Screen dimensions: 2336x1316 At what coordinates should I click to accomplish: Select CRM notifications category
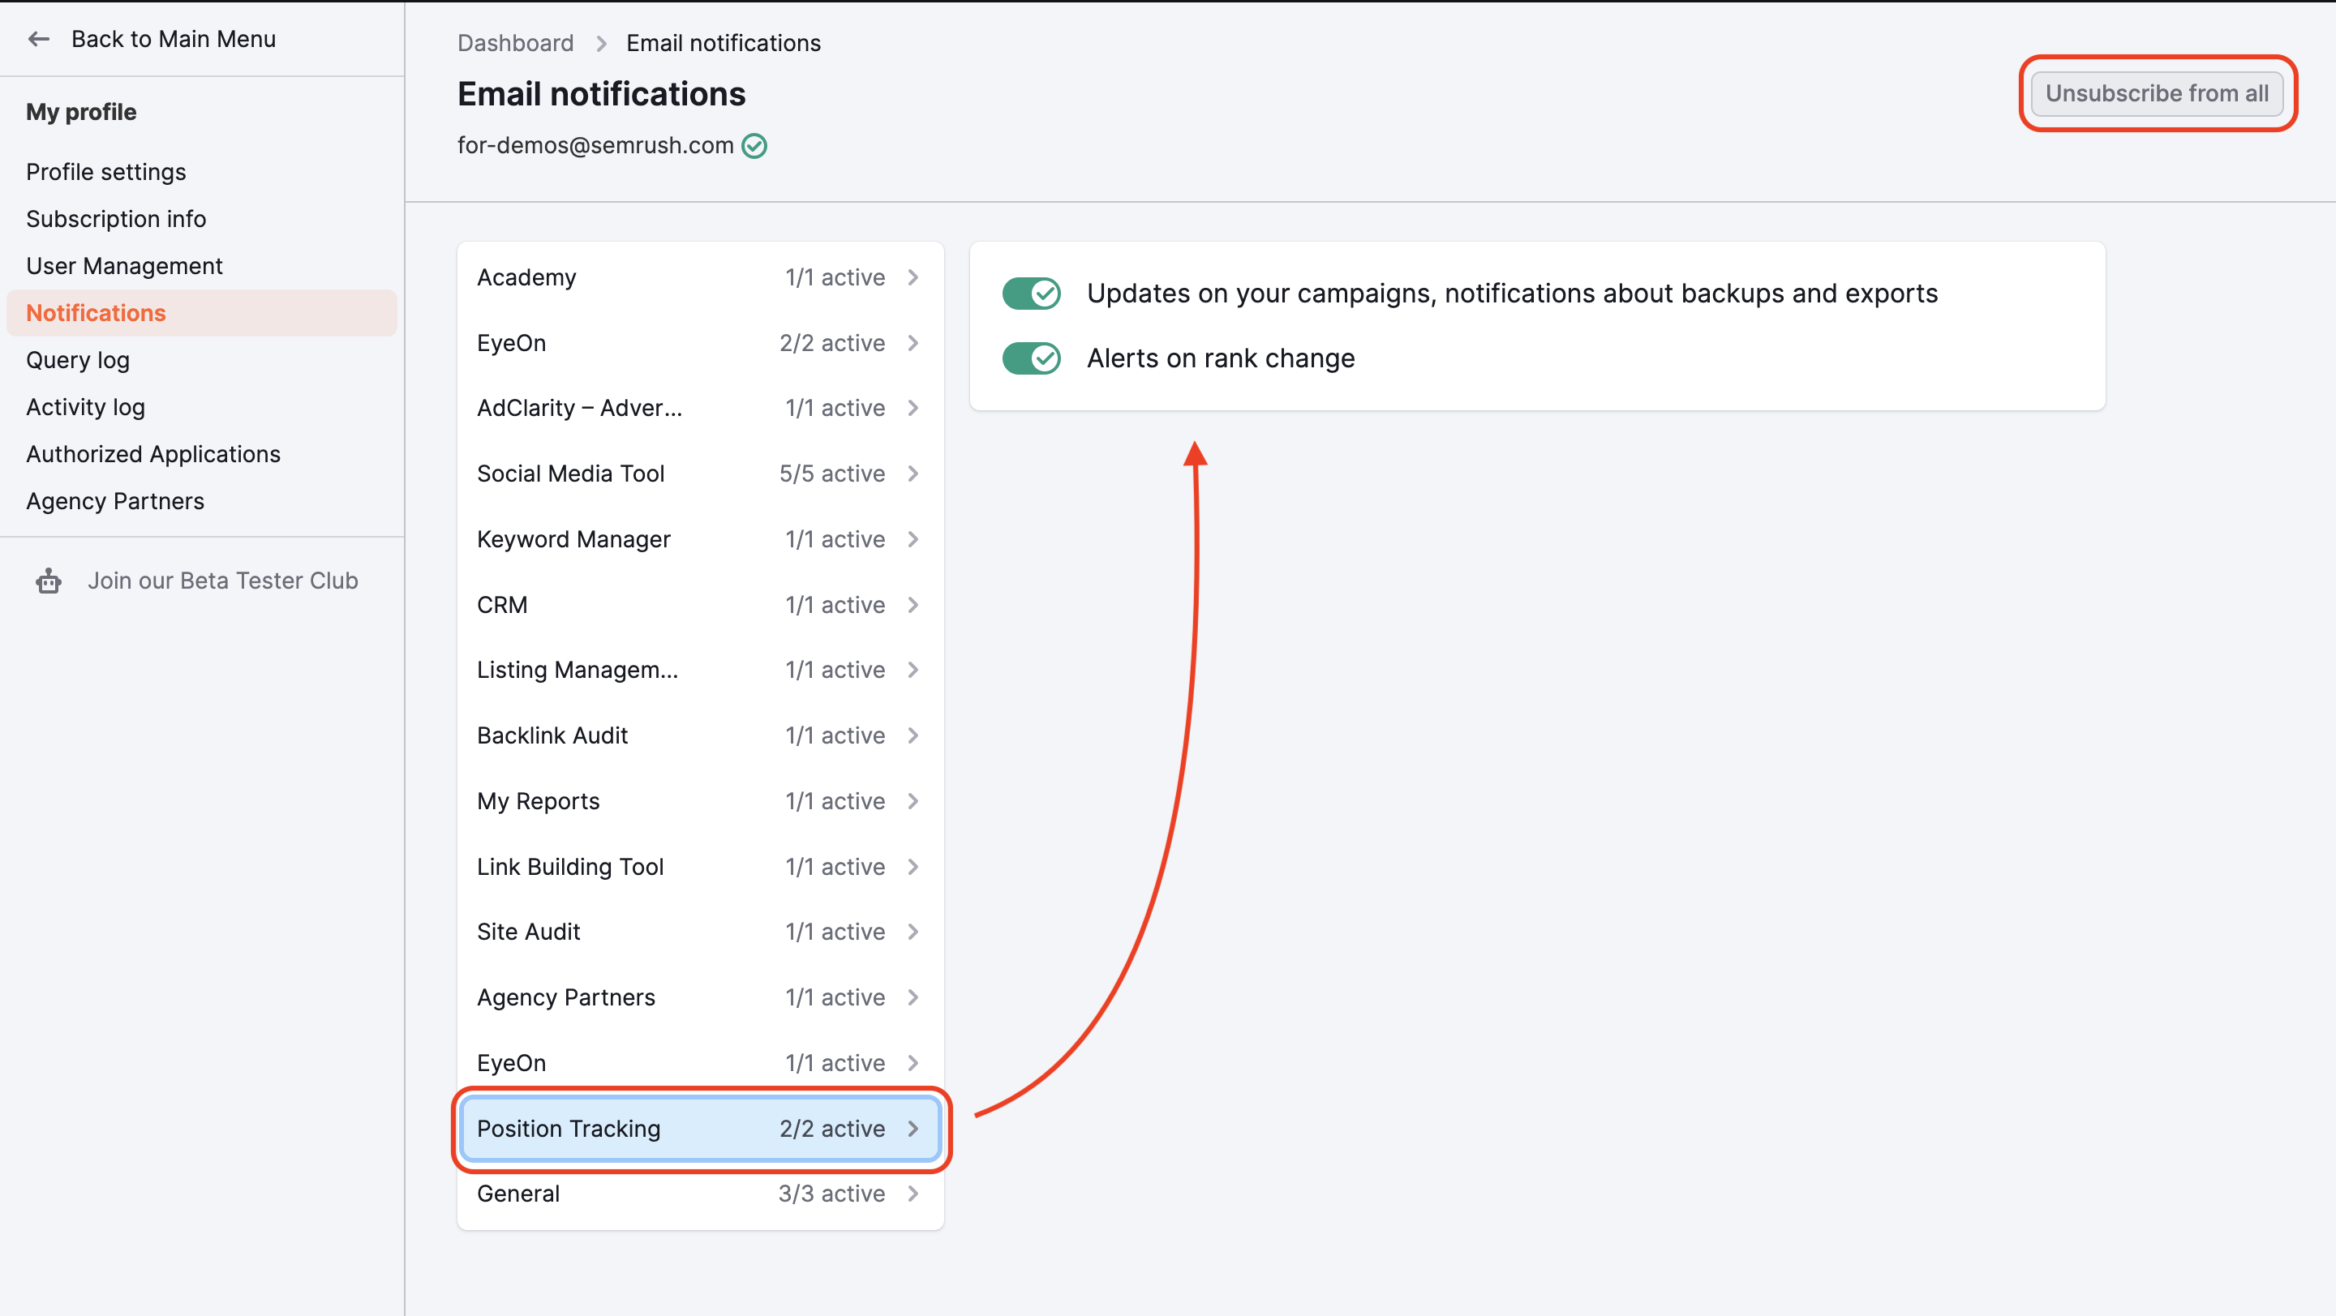click(700, 605)
